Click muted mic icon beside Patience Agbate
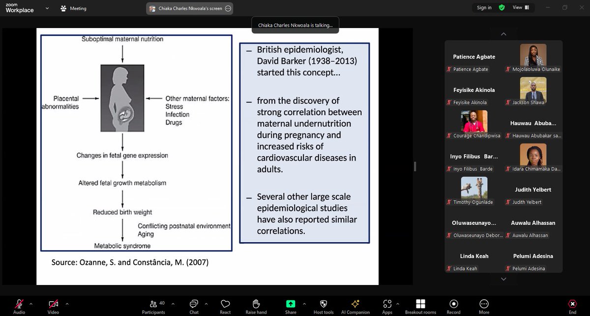590x316 pixels. [449, 69]
